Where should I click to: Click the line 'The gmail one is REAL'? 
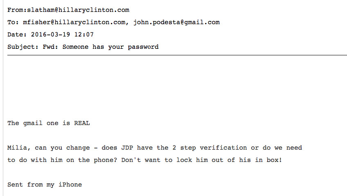(48, 123)
